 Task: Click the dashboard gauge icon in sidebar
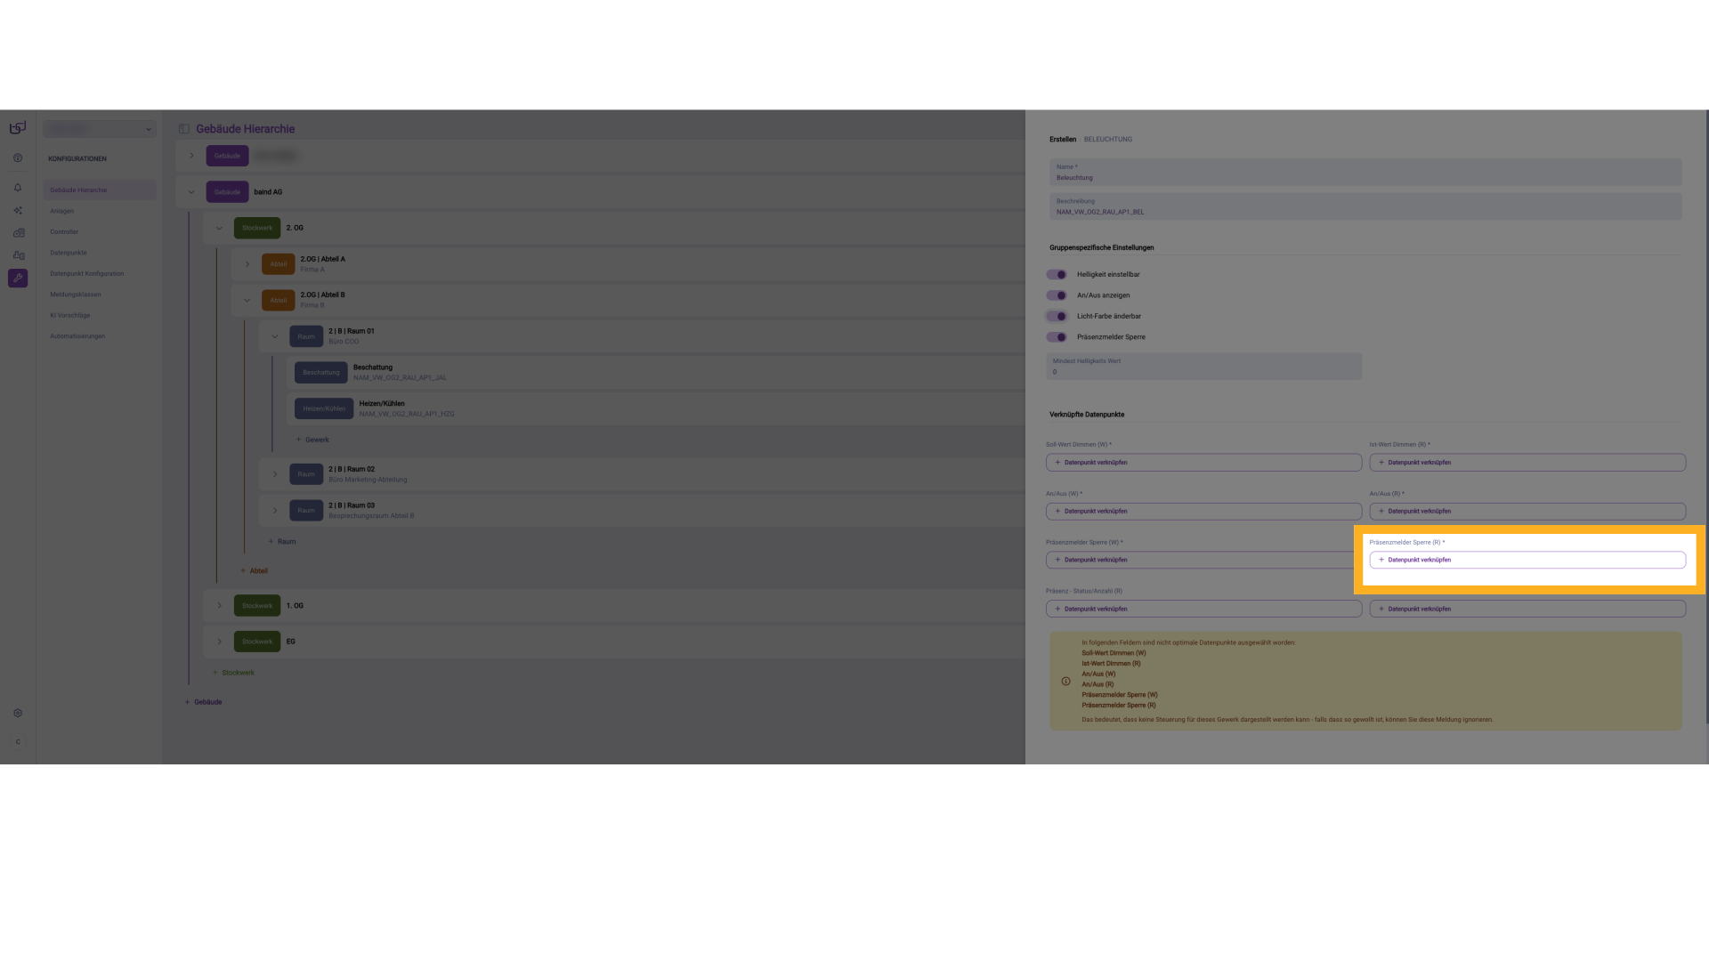point(18,157)
